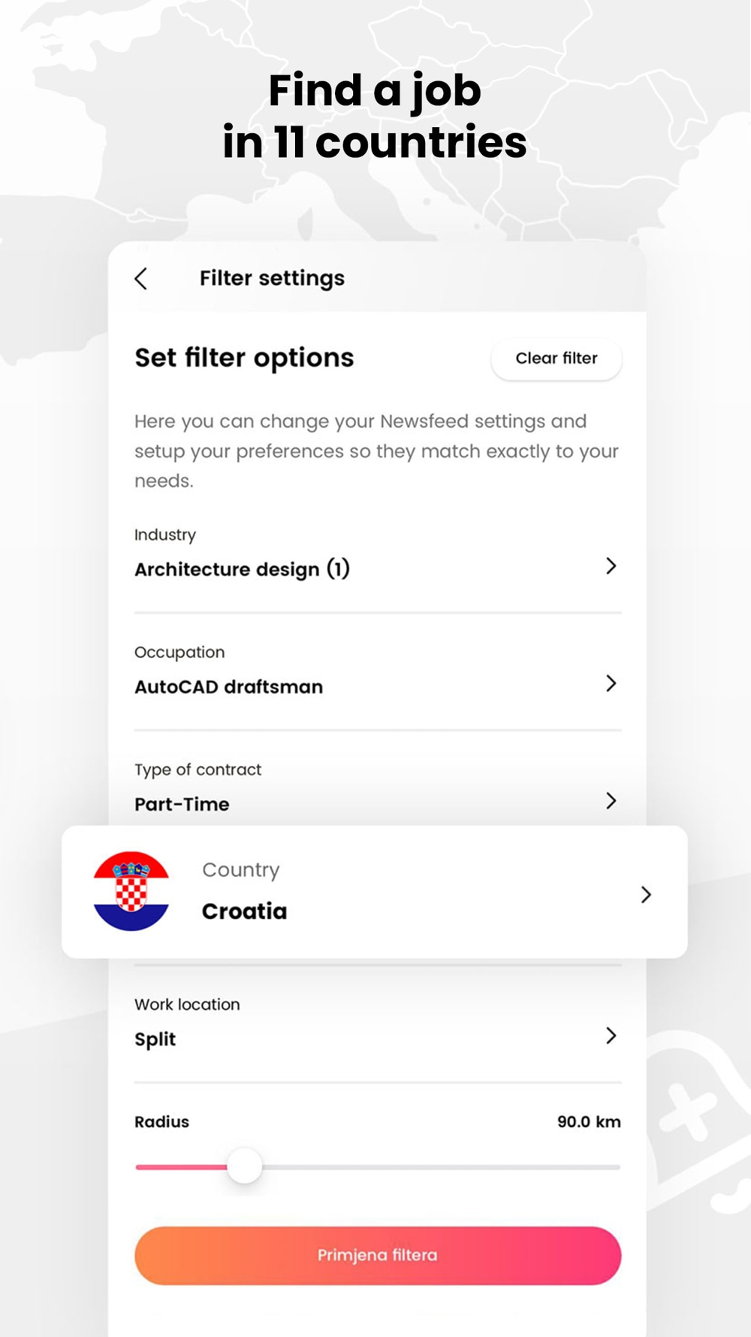
Task: Tap the back arrow icon
Action: [141, 279]
